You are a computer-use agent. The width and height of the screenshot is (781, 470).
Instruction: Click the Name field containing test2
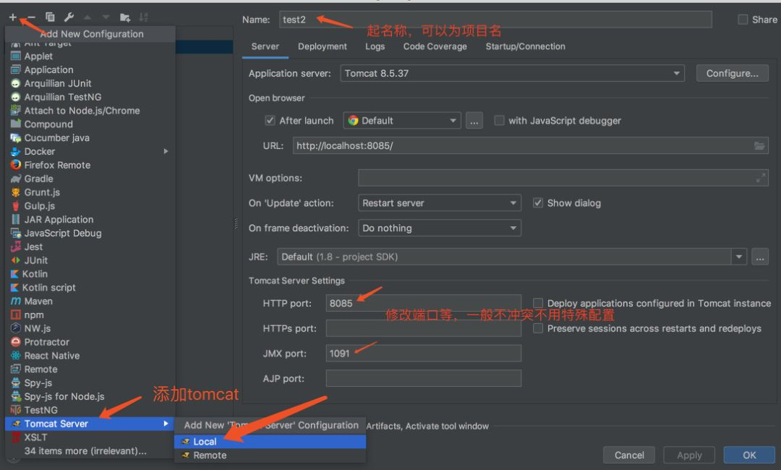(495, 20)
